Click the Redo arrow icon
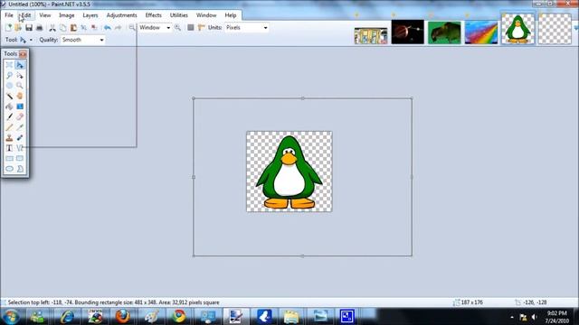The height and width of the screenshot is (325, 579). 119,28
